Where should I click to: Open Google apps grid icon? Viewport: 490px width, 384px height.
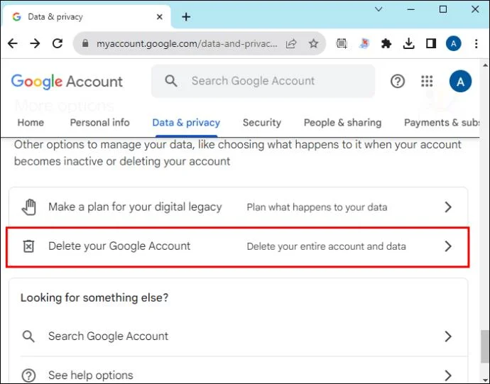click(427, 81)
